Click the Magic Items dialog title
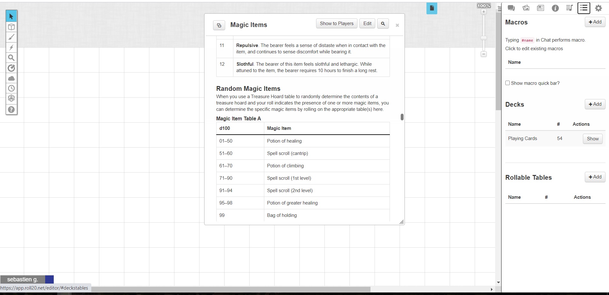609x295 pixels. (x=249, y=25)
